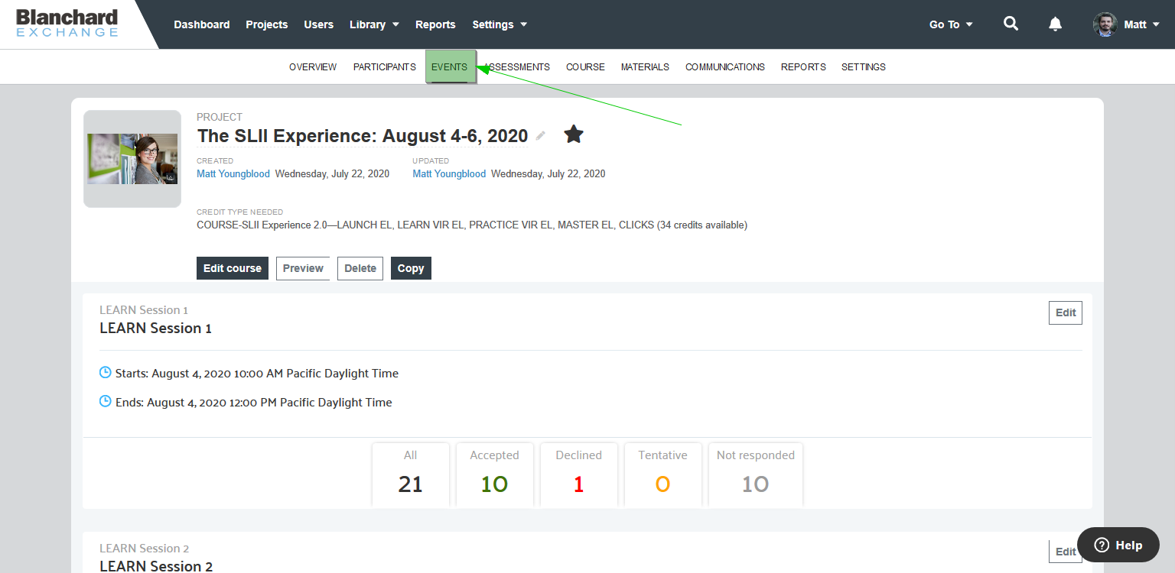Open the notifications bell
The width and height of the screenshot is (1175, 573).
(x=1056, y=24)
